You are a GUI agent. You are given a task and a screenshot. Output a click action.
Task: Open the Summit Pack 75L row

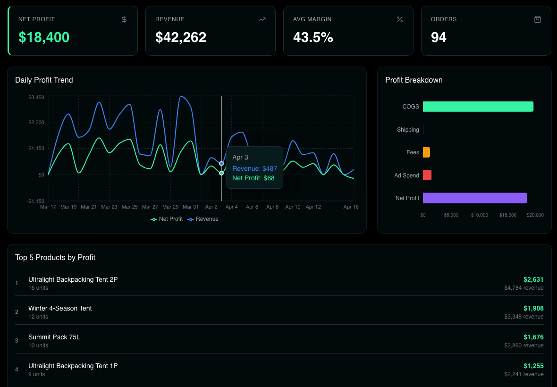(279, 341)
